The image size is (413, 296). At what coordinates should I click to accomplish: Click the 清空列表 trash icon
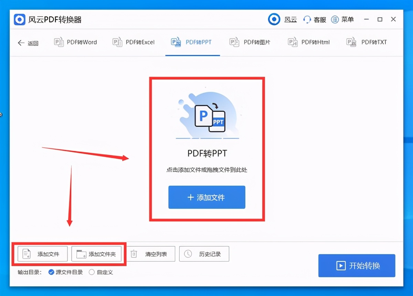(133, 254)
